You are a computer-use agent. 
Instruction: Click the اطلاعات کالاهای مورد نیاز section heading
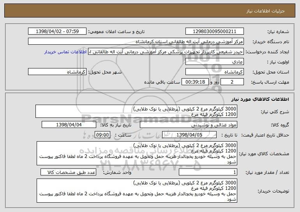click(260, 99)
